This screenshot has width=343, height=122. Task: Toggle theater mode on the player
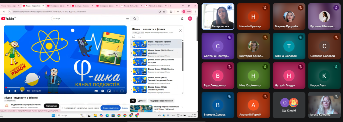(116, 91)
